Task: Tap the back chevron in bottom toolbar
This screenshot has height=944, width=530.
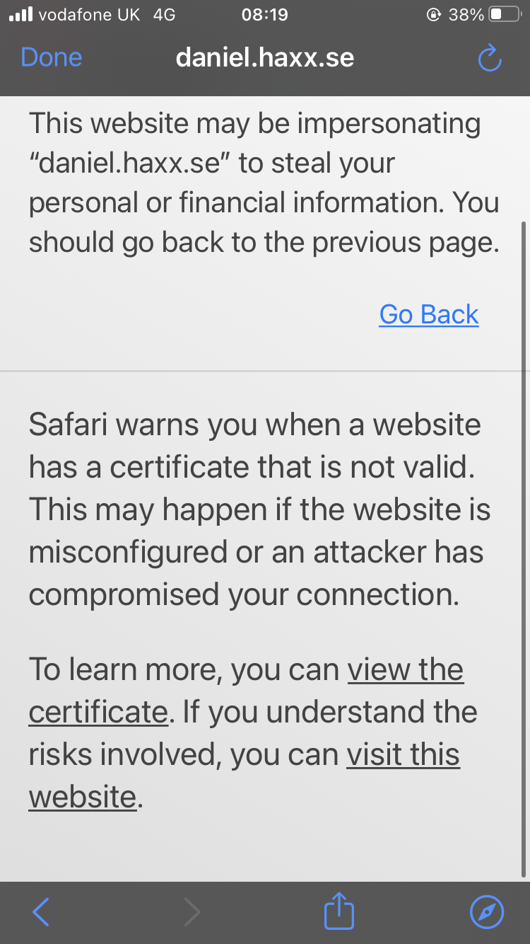Action: (x=41, y=912)
